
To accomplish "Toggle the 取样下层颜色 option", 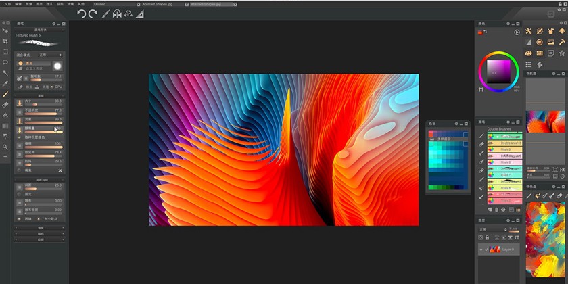I will coord(20,136).
